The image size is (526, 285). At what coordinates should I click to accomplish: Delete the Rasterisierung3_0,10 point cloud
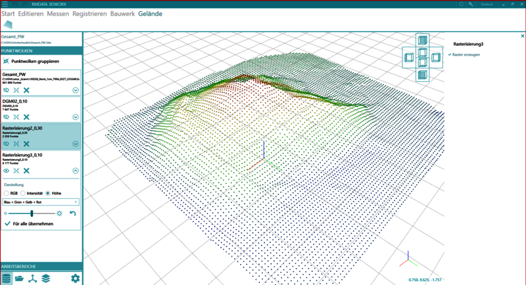[x=26, y=171]
